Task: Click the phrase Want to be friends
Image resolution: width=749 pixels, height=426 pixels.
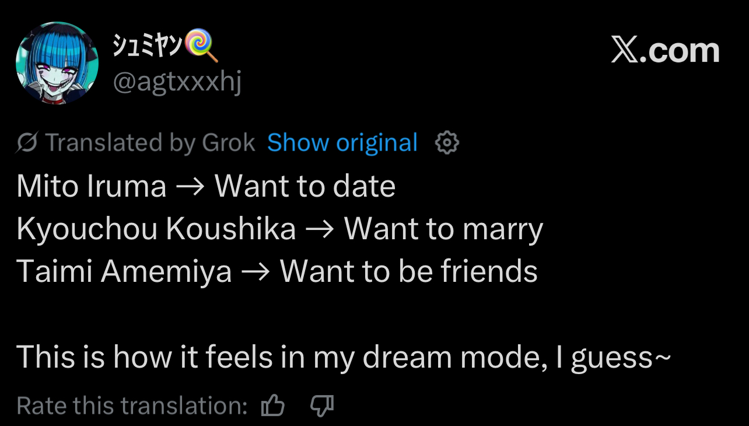Action: (x=408, y=271)
